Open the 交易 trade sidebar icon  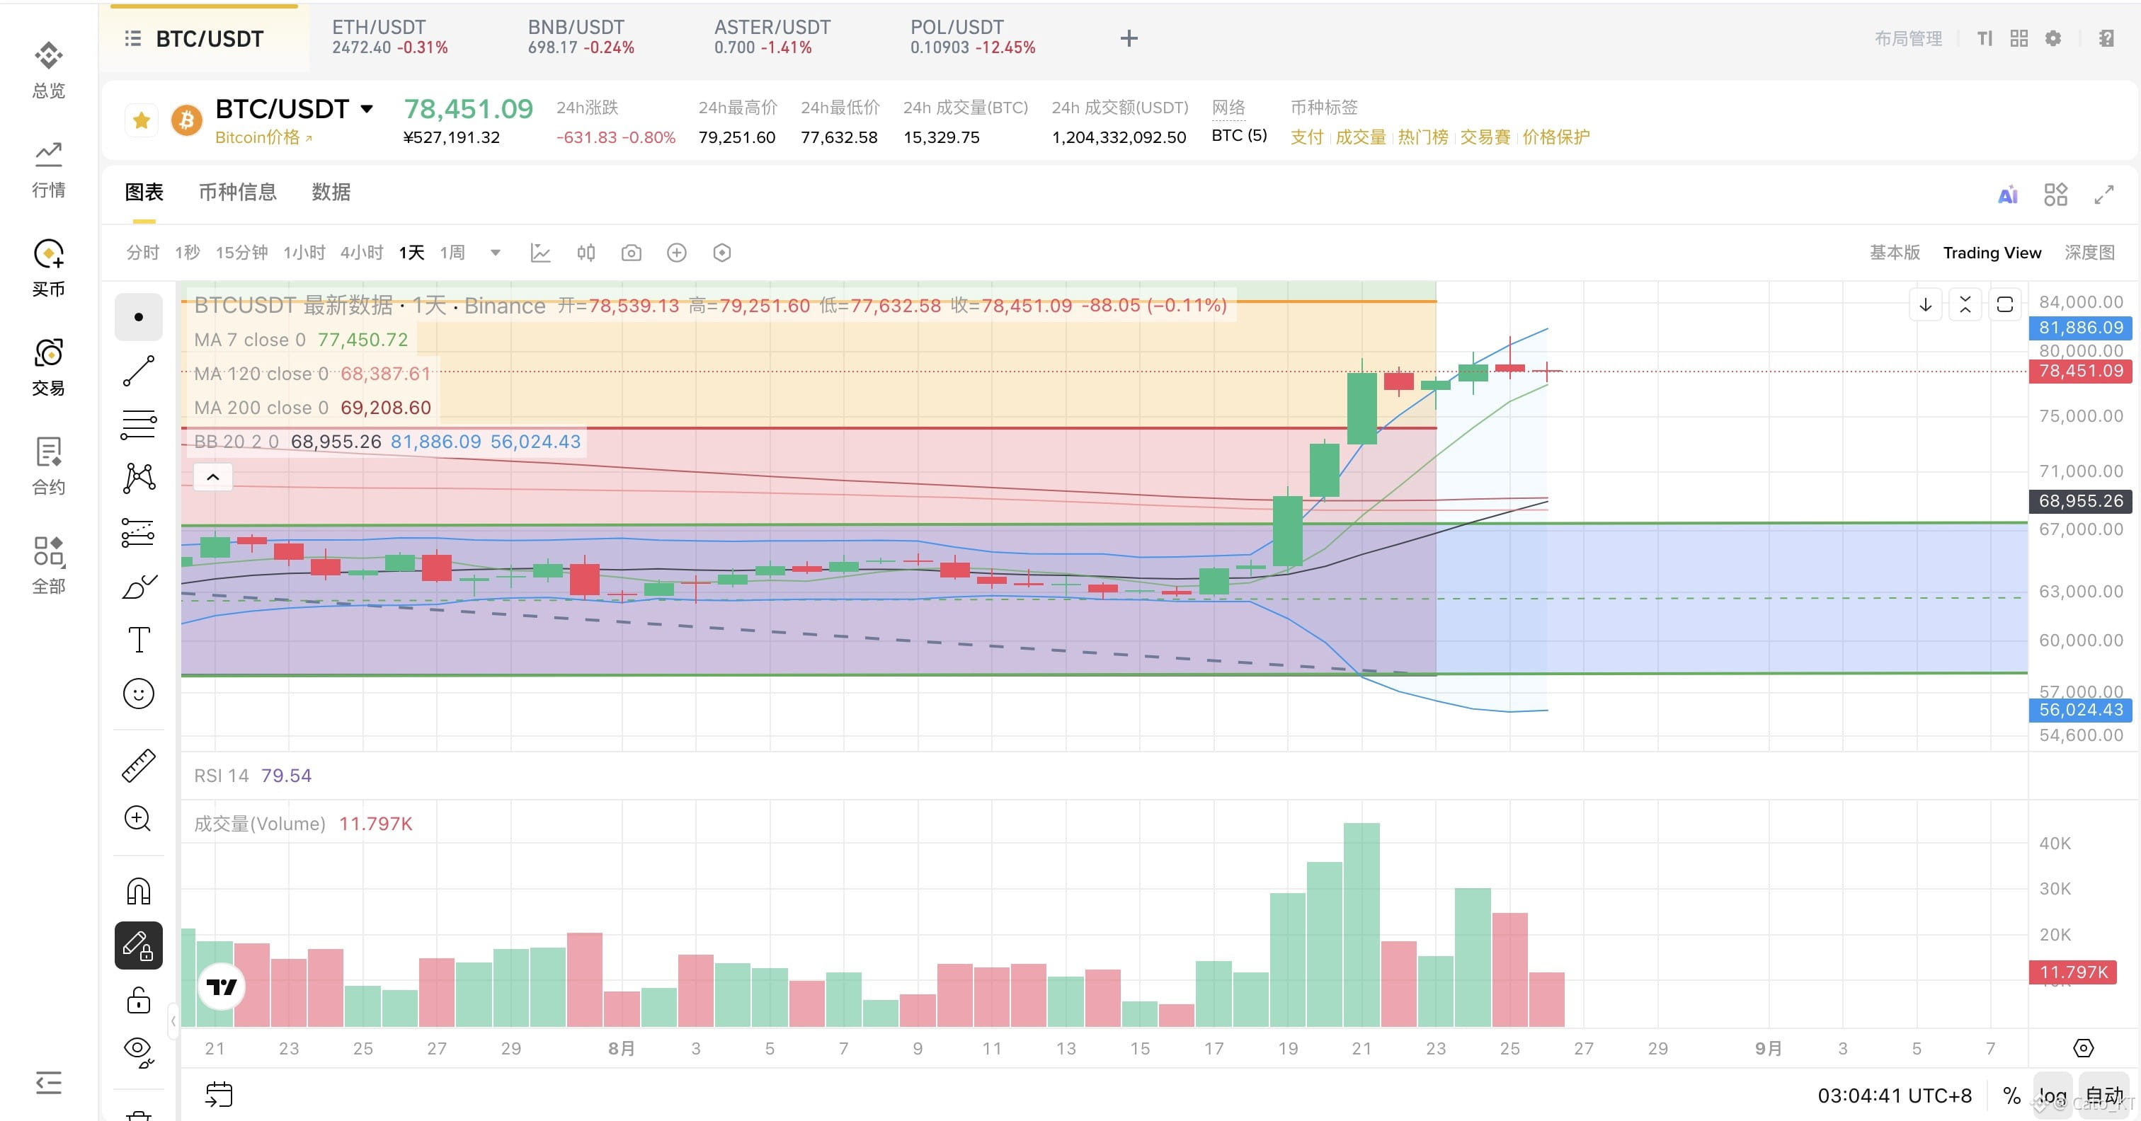tap(48, 368)
